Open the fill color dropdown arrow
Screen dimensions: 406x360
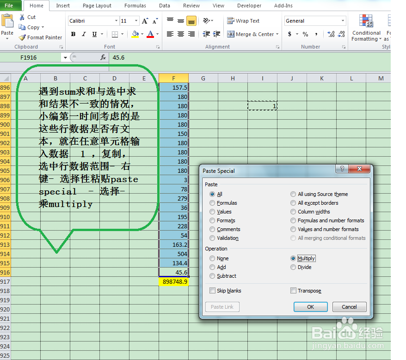pos(142,34)
